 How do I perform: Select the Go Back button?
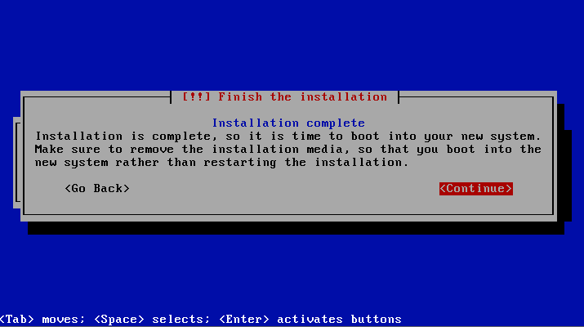(x=97, y=189)
